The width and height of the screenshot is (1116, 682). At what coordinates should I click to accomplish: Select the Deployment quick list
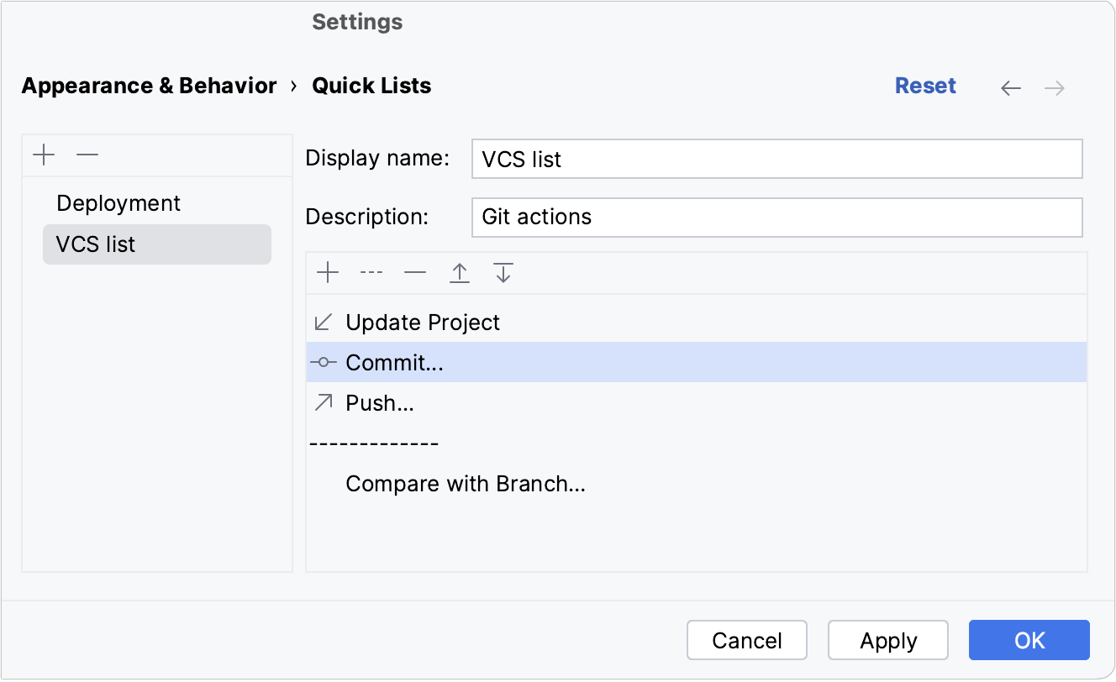tap(118, 202)
